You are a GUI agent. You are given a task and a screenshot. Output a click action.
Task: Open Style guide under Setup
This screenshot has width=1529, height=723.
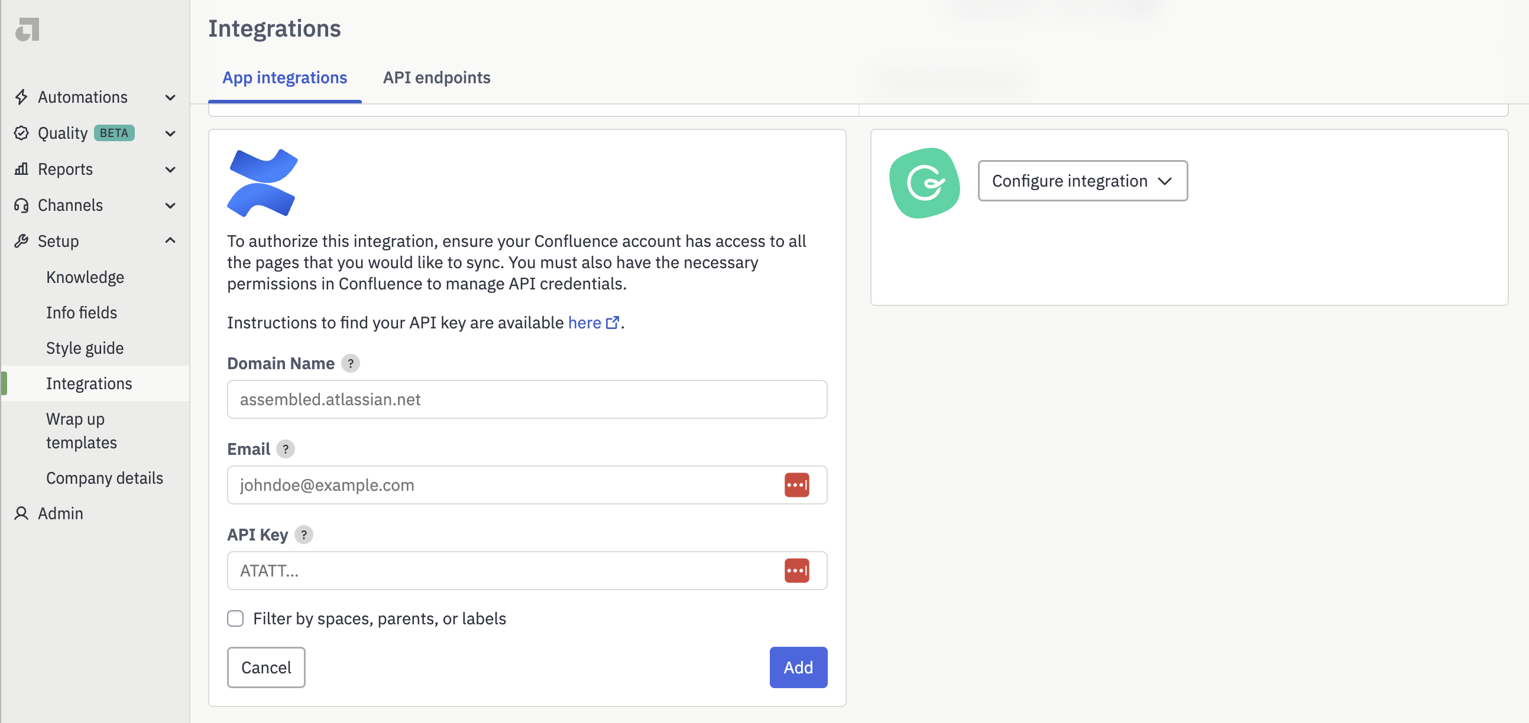tap(85, 348)
